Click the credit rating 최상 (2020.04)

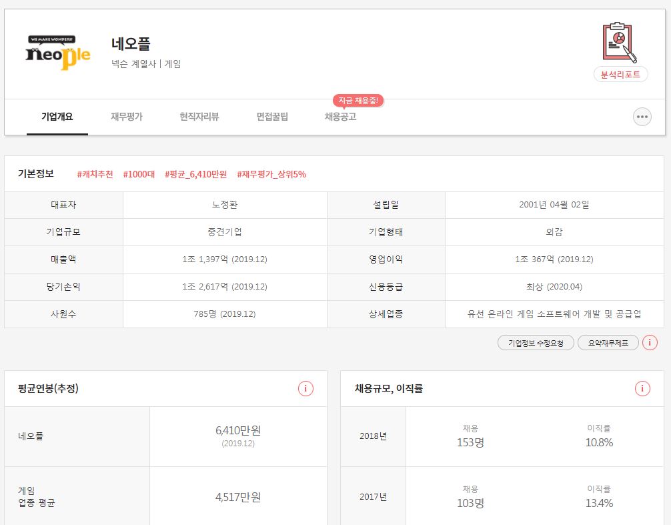point(554,287)
